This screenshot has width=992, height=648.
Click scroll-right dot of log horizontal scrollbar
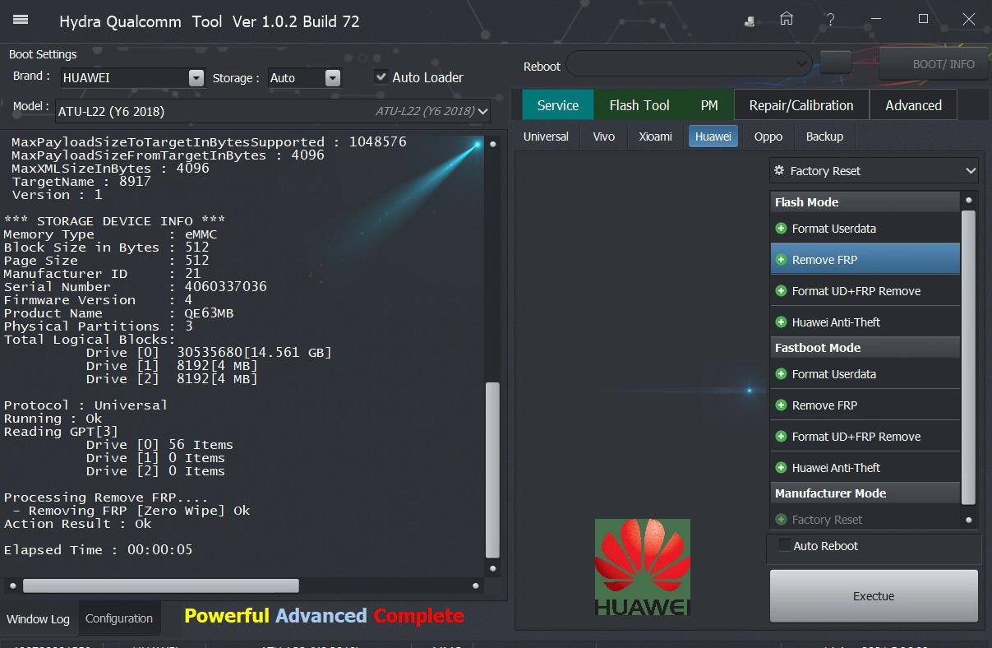point(476,586)
